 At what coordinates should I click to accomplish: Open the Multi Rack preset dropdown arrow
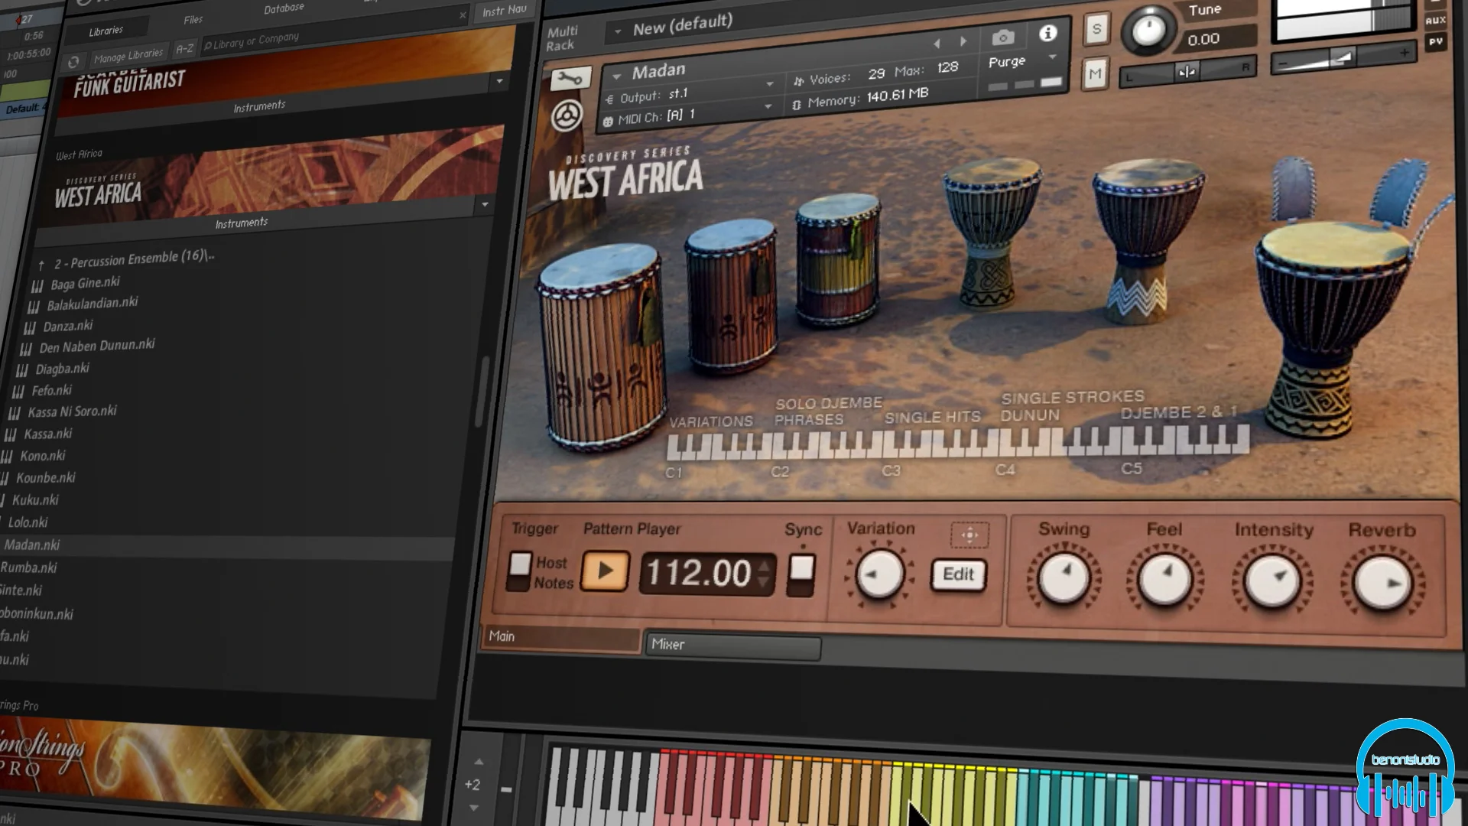pos(618,32)
